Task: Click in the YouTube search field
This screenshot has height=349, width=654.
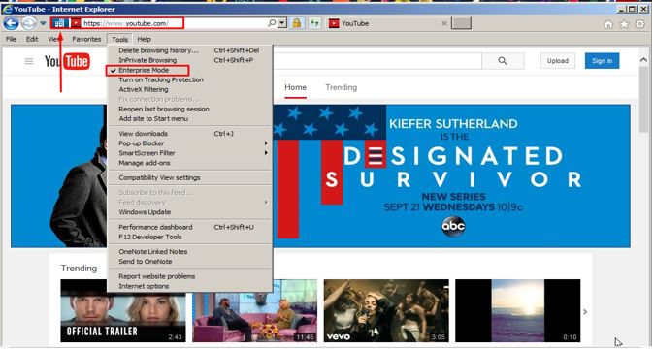Action: click(377, 61)
